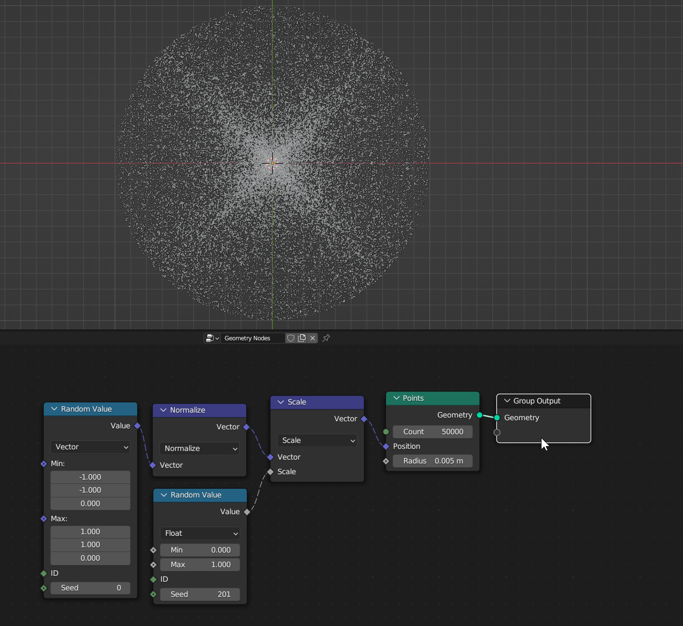683x626 pixels.
Task: Open the Vector data type dropdown
Action: [x=91, y=447]
